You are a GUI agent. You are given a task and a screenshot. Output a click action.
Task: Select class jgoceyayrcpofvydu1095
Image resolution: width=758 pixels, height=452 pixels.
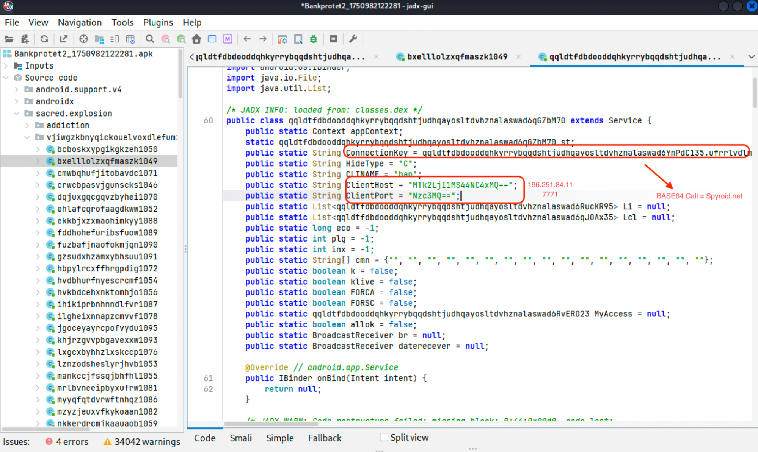click(107, 328)
